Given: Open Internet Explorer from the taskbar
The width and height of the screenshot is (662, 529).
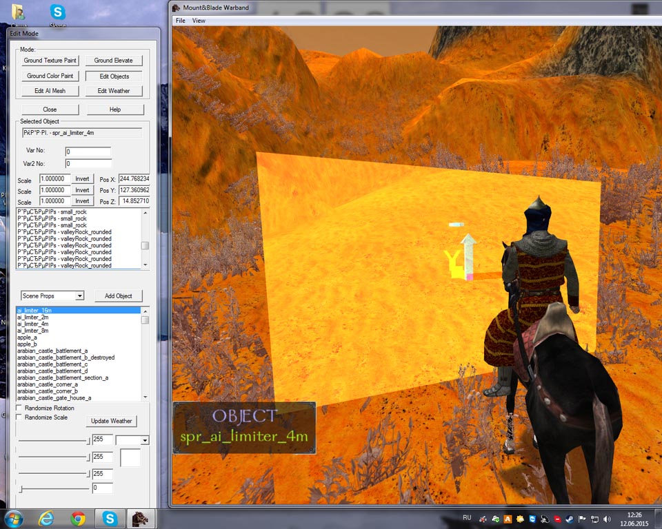Looking at the screenshot, I should click(47, 518).
